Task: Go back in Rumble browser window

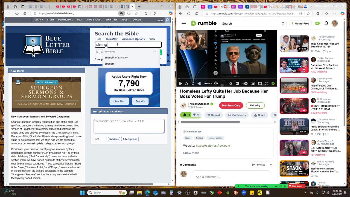Action: pos(181,13)
